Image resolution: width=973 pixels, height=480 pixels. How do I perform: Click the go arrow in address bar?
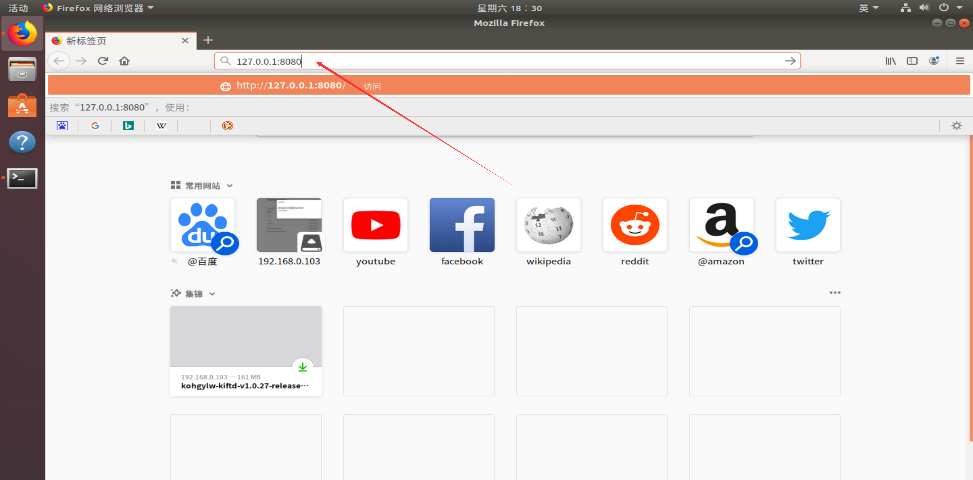[x=790, y=61]
